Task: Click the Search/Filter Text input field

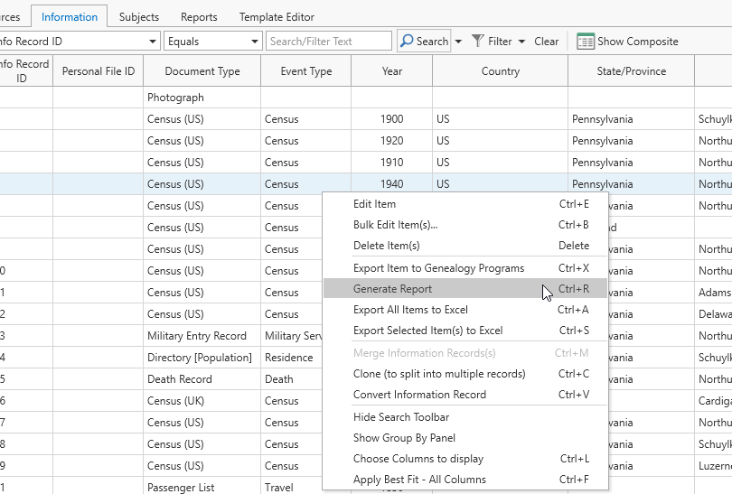Action: [x=329, y=42]
